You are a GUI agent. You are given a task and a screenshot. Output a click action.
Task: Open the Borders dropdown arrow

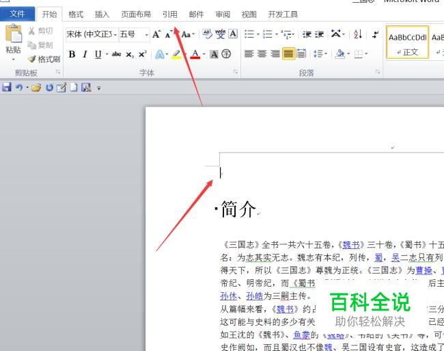(366, 53)
